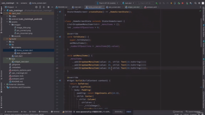The width and height of the screenshot is (205, 115).
Task: Open Flutter Outline side panel
Action: pyautogui.click(x=204, y=31)
